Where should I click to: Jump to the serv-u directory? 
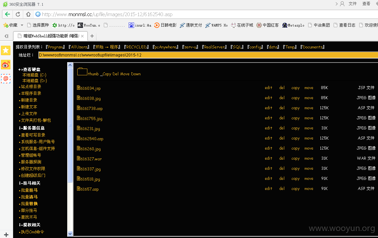pos(190,47)
